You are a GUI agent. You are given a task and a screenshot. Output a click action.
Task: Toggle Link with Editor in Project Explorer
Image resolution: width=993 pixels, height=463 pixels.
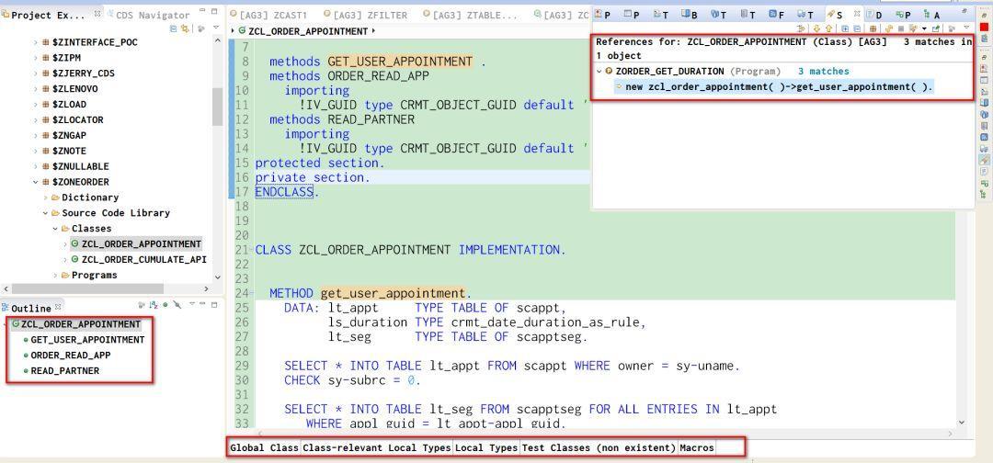pos(185,29)
